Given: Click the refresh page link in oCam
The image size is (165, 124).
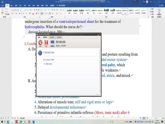Looking at the screenshot, I should point(49,64).
